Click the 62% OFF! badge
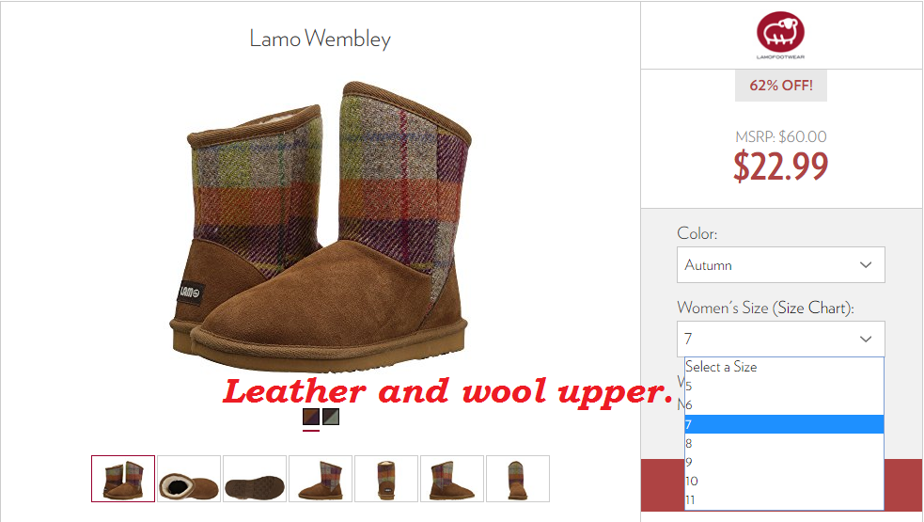924x522 pixels. 781,86
